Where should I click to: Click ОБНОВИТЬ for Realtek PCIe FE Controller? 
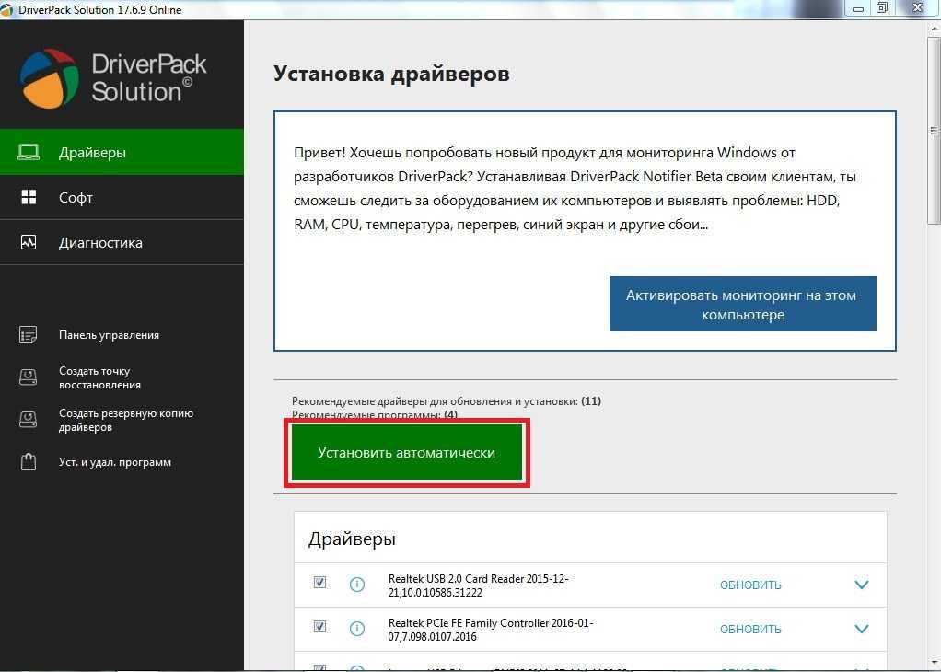(x=750, y=630)
